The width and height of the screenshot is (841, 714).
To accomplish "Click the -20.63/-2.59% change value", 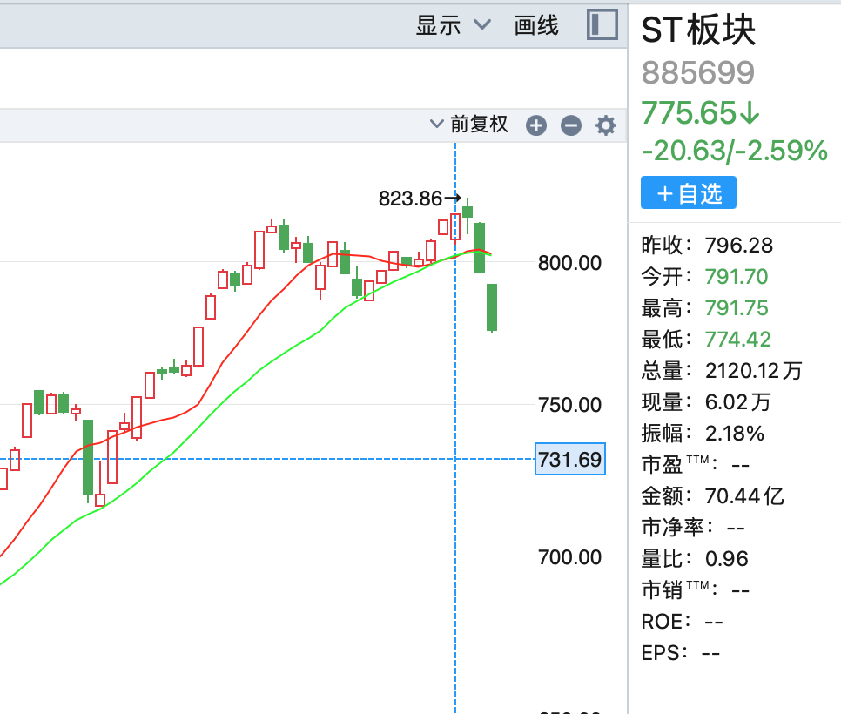I will [734, 152].
